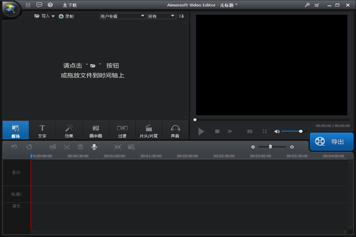The height and width of the screenshot is (237, 356).
Task: Expand the 导入 import dropdown
Action: (44, 16)
